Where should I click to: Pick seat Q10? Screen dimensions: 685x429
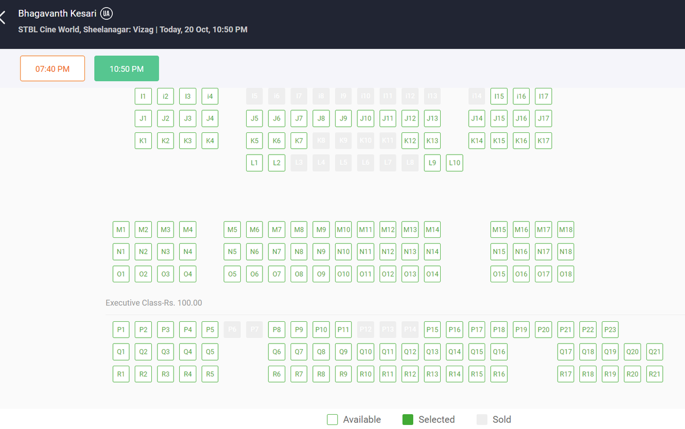coord(366,352)
